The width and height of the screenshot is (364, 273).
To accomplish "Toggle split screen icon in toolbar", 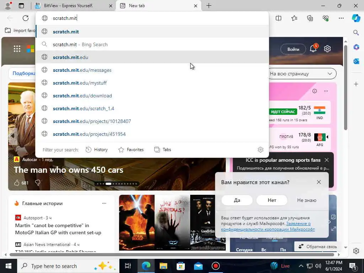I will [x=278, y=18].
